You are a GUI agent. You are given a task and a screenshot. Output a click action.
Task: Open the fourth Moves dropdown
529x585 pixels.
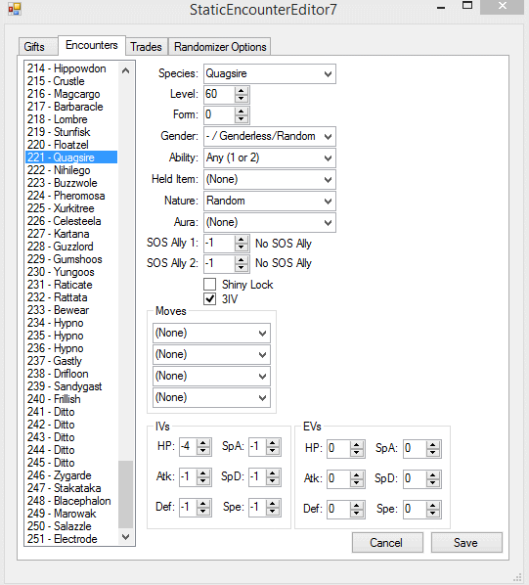pyautogui.click(x=262, y=398)
